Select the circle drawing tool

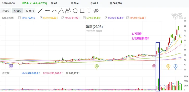click(75, 11)
